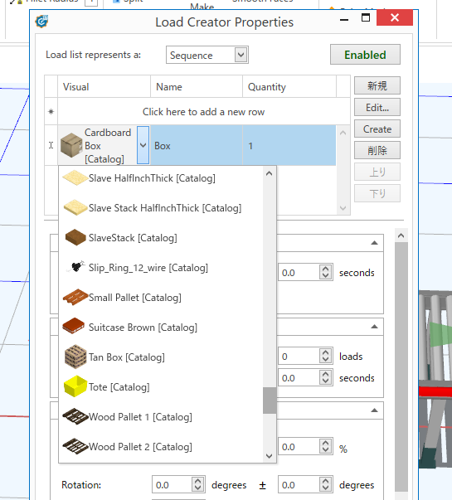The image size is (452, 500).
Task: Click the Wood Pallet 2 icon
Action: pyautogui.click(x=75, y=446)
